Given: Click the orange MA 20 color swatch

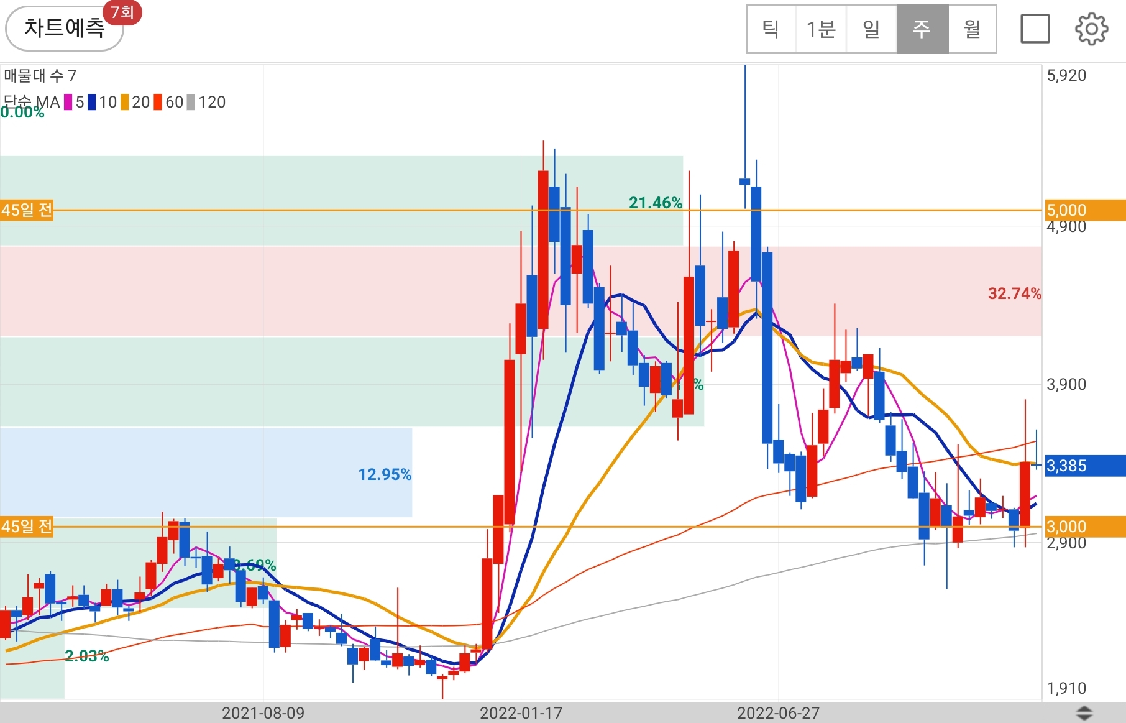Looking at the screenshot, I should tap(124, 102).
